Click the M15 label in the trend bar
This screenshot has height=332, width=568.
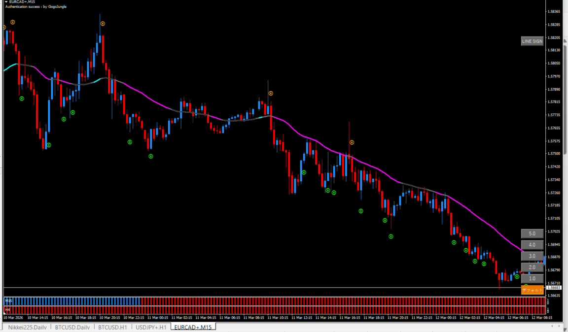[x=8, y=300]
